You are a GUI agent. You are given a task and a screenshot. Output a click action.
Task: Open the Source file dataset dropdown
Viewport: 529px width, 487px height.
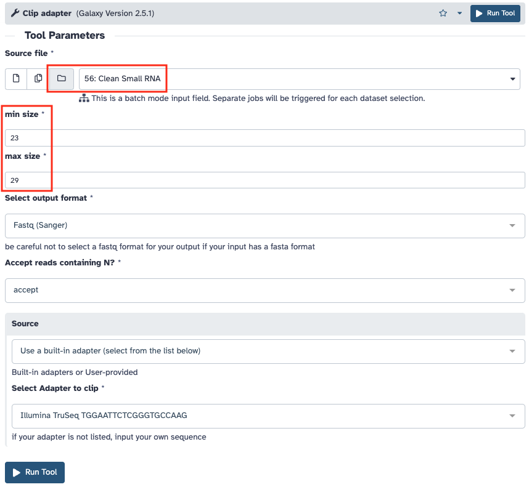(299, 79)
